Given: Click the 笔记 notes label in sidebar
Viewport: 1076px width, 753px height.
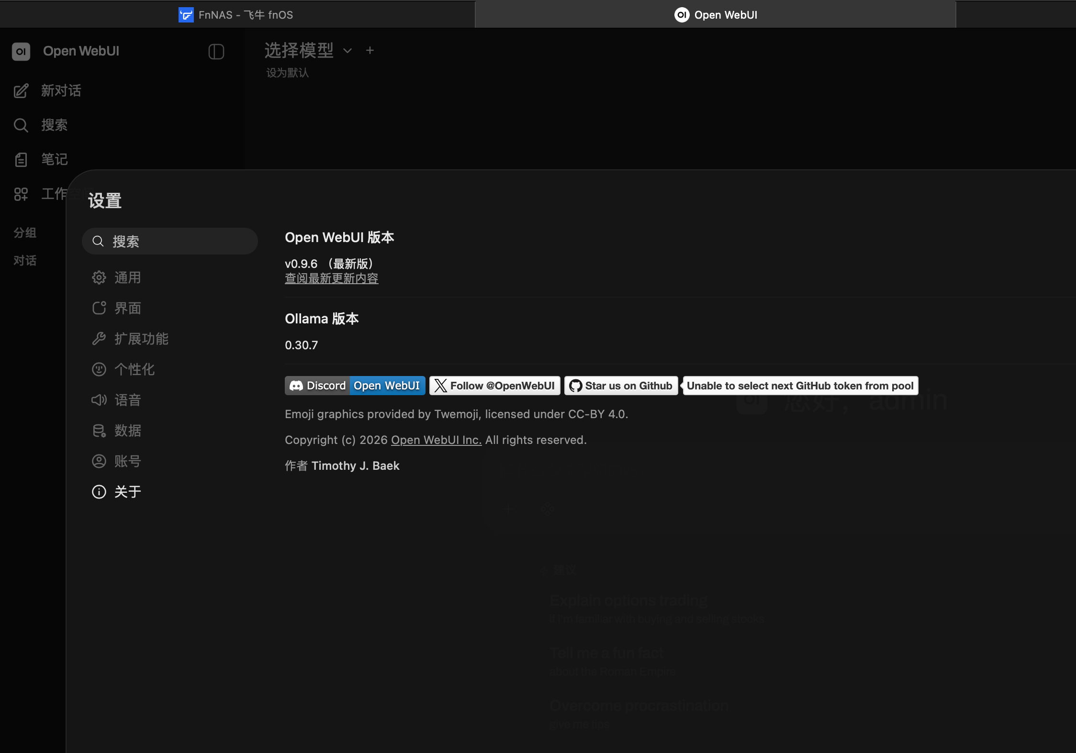Looking at the screenshot, I should point(55,160).
